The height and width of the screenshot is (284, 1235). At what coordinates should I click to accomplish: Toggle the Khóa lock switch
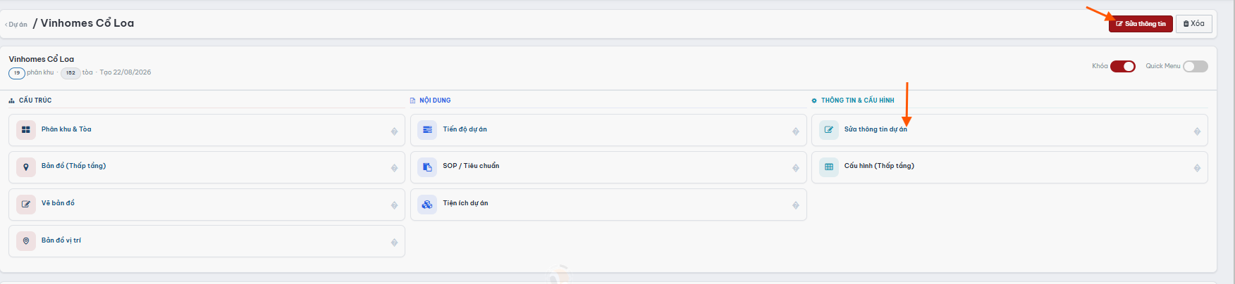tap(1123, 66)
